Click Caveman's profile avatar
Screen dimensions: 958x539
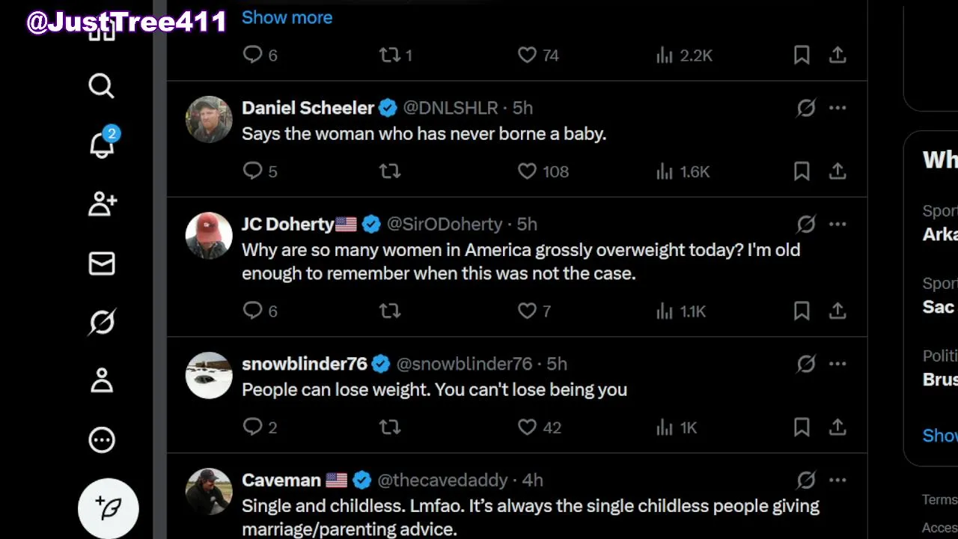click(x=209, y=491)
